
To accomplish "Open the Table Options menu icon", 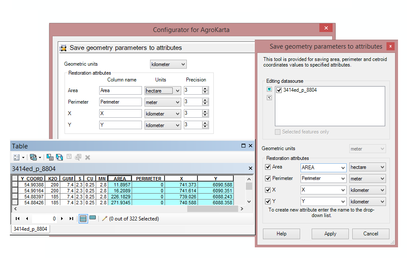I will [x=16, y=157].
